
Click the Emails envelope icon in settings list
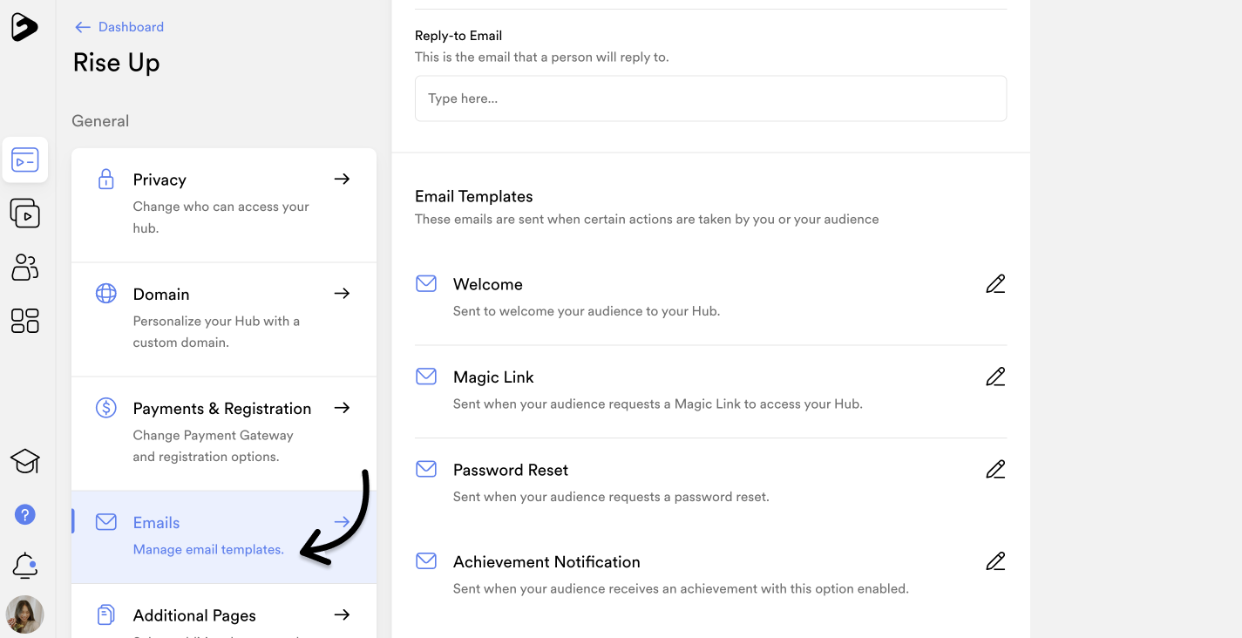(105, 522)
